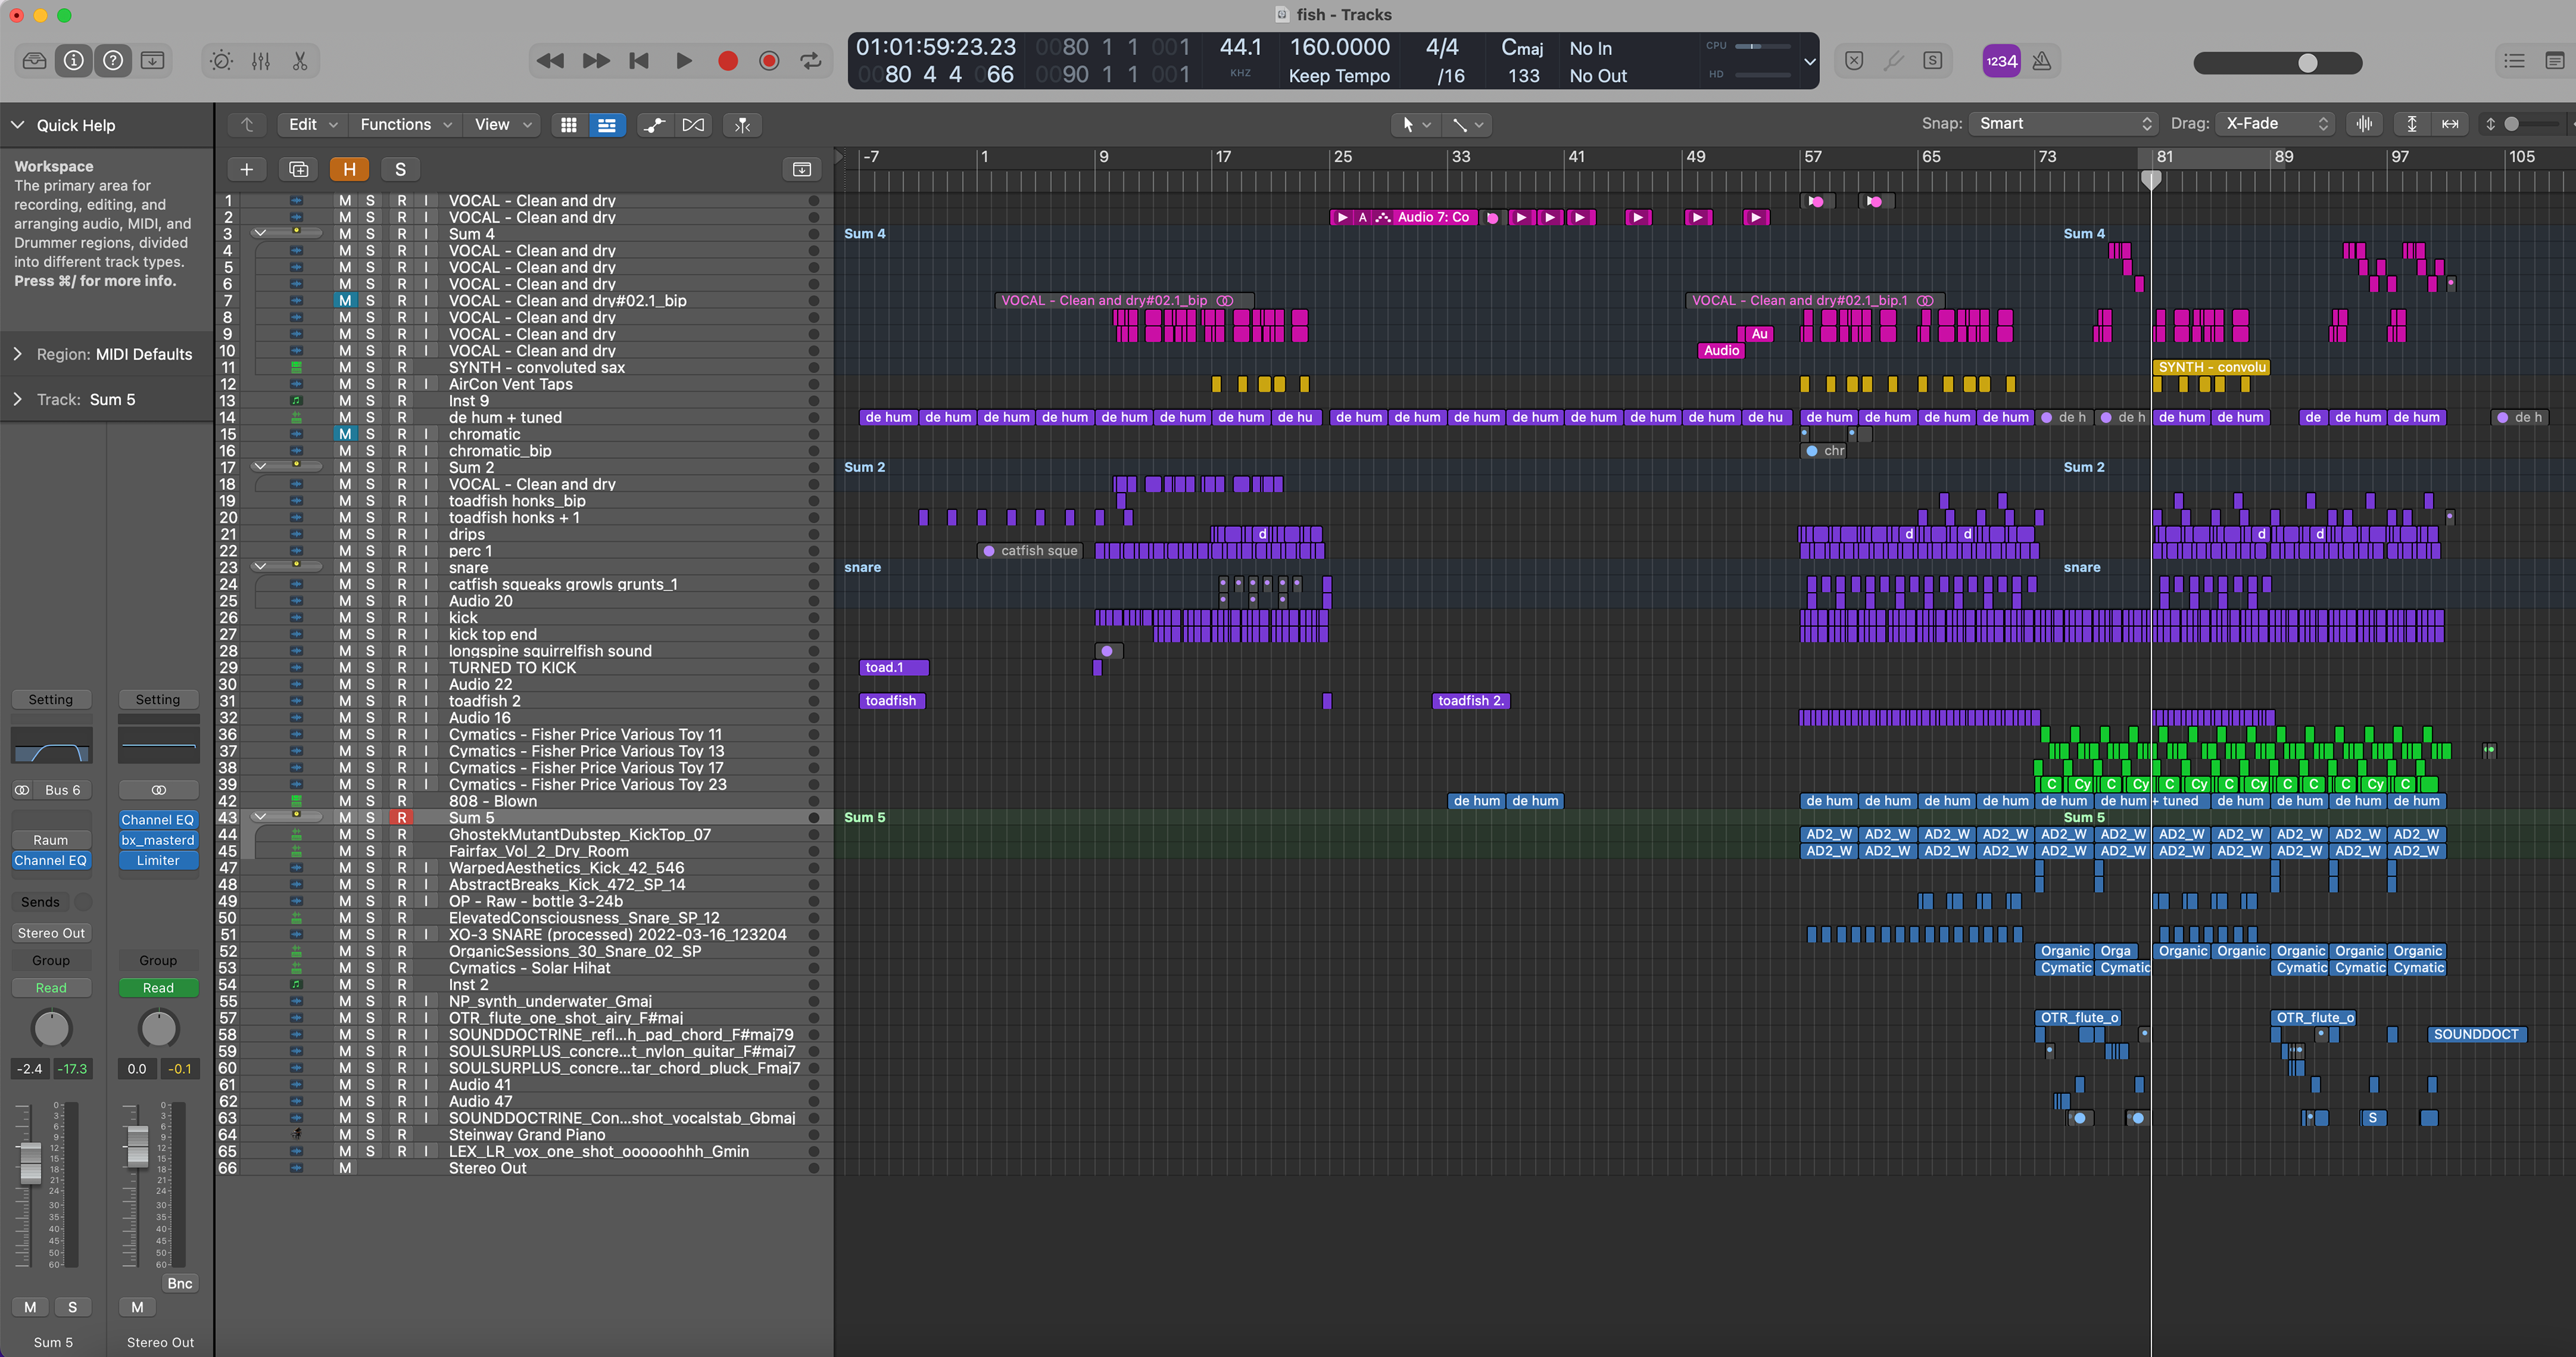Toggle Cycle mode button
This screenshot has height=1357, width=2576.
[x=811, y=61]
